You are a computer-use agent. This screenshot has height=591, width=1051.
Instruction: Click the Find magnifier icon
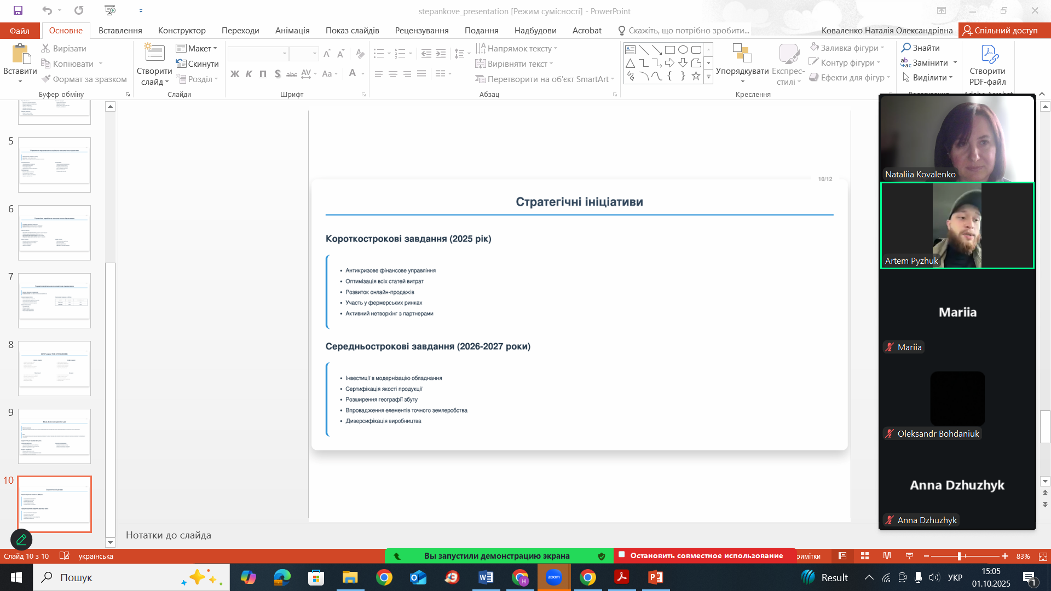coord(906,48)
